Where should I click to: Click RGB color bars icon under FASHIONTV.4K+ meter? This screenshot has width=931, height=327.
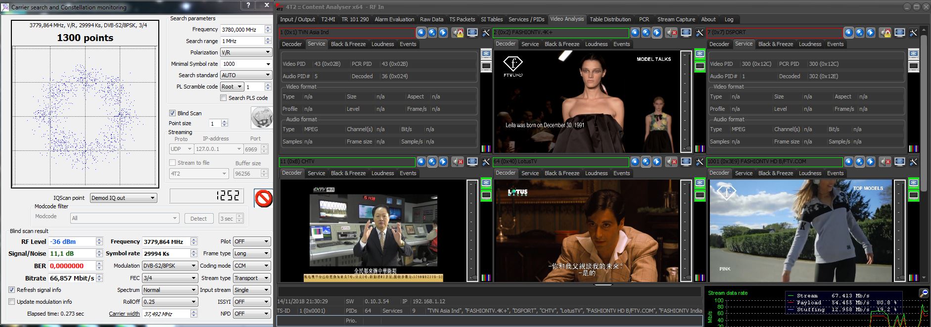coord(699,148)
